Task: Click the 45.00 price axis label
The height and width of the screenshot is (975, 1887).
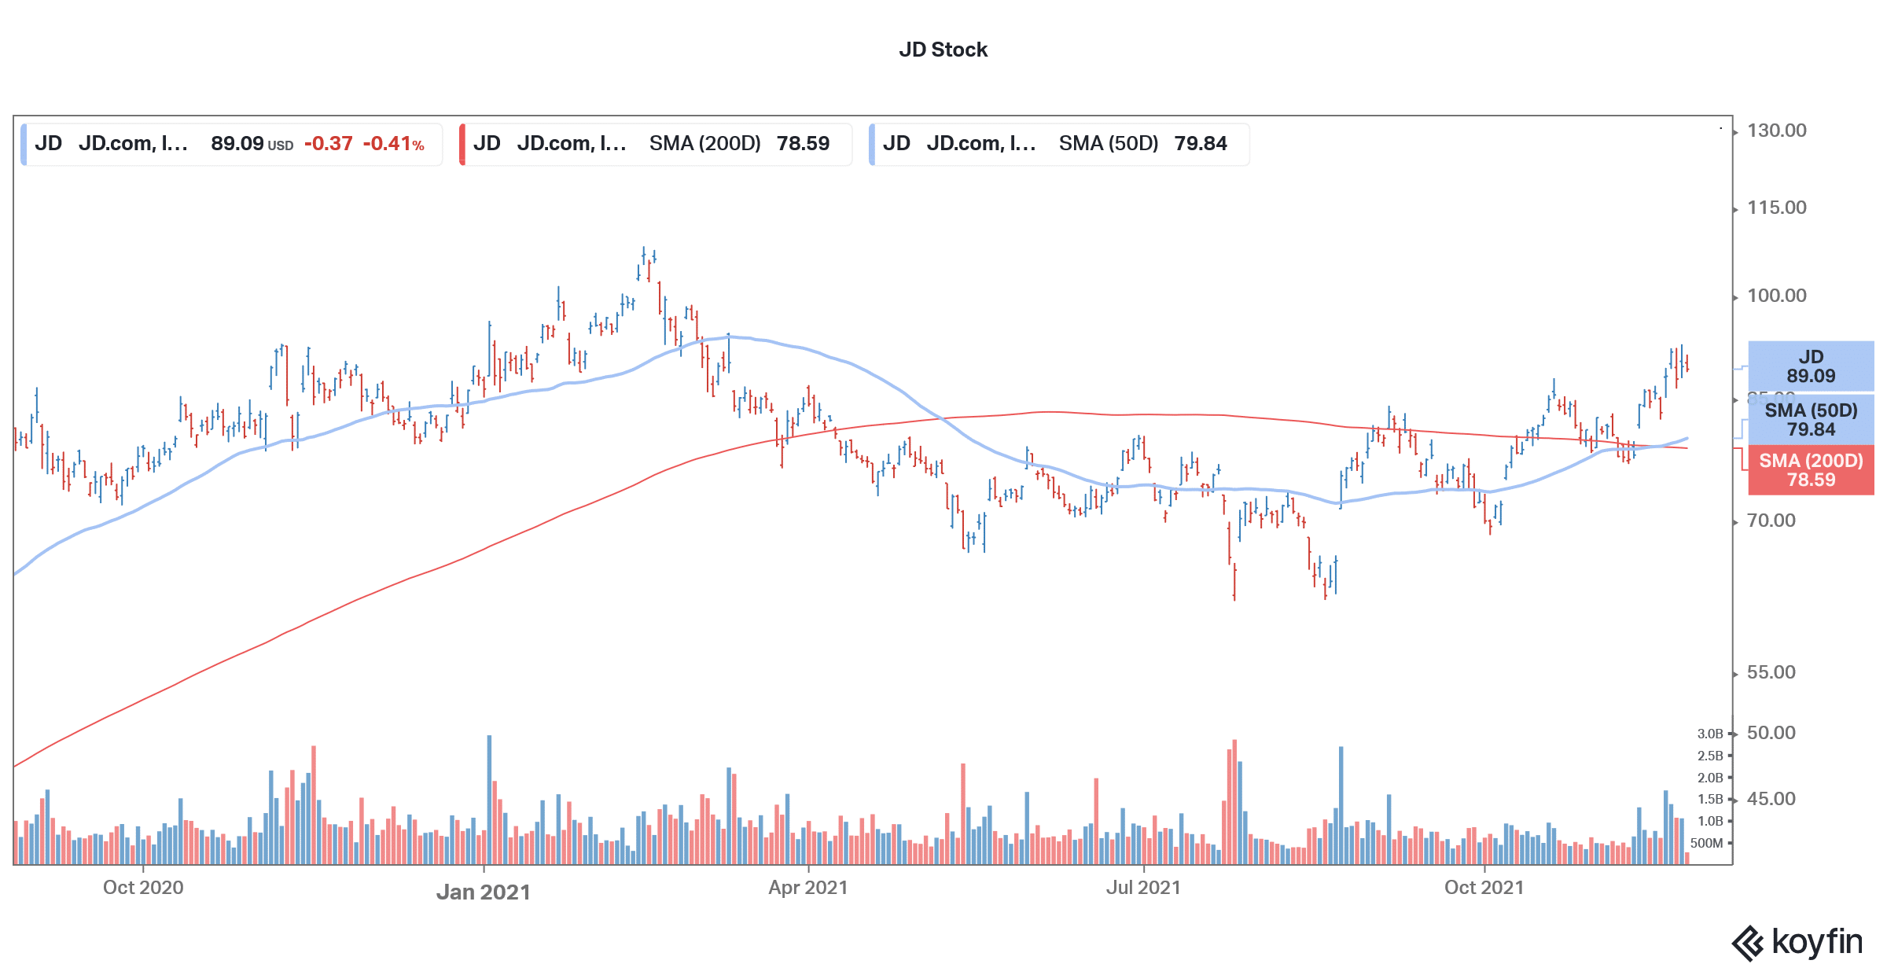Action: (x=1771, y=799)
